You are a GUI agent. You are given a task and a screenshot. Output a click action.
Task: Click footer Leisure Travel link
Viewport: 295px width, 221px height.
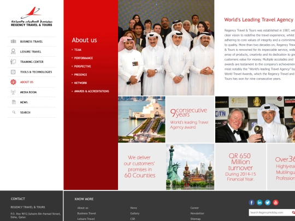(86, 219)
